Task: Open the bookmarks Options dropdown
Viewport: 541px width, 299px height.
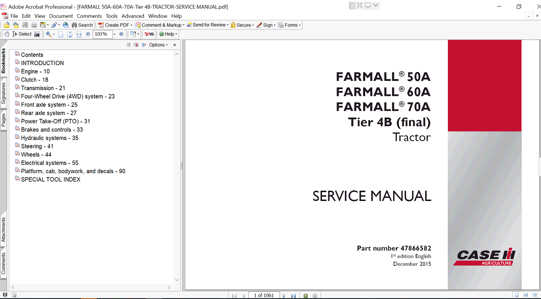Action: click(x=157, y=45)
